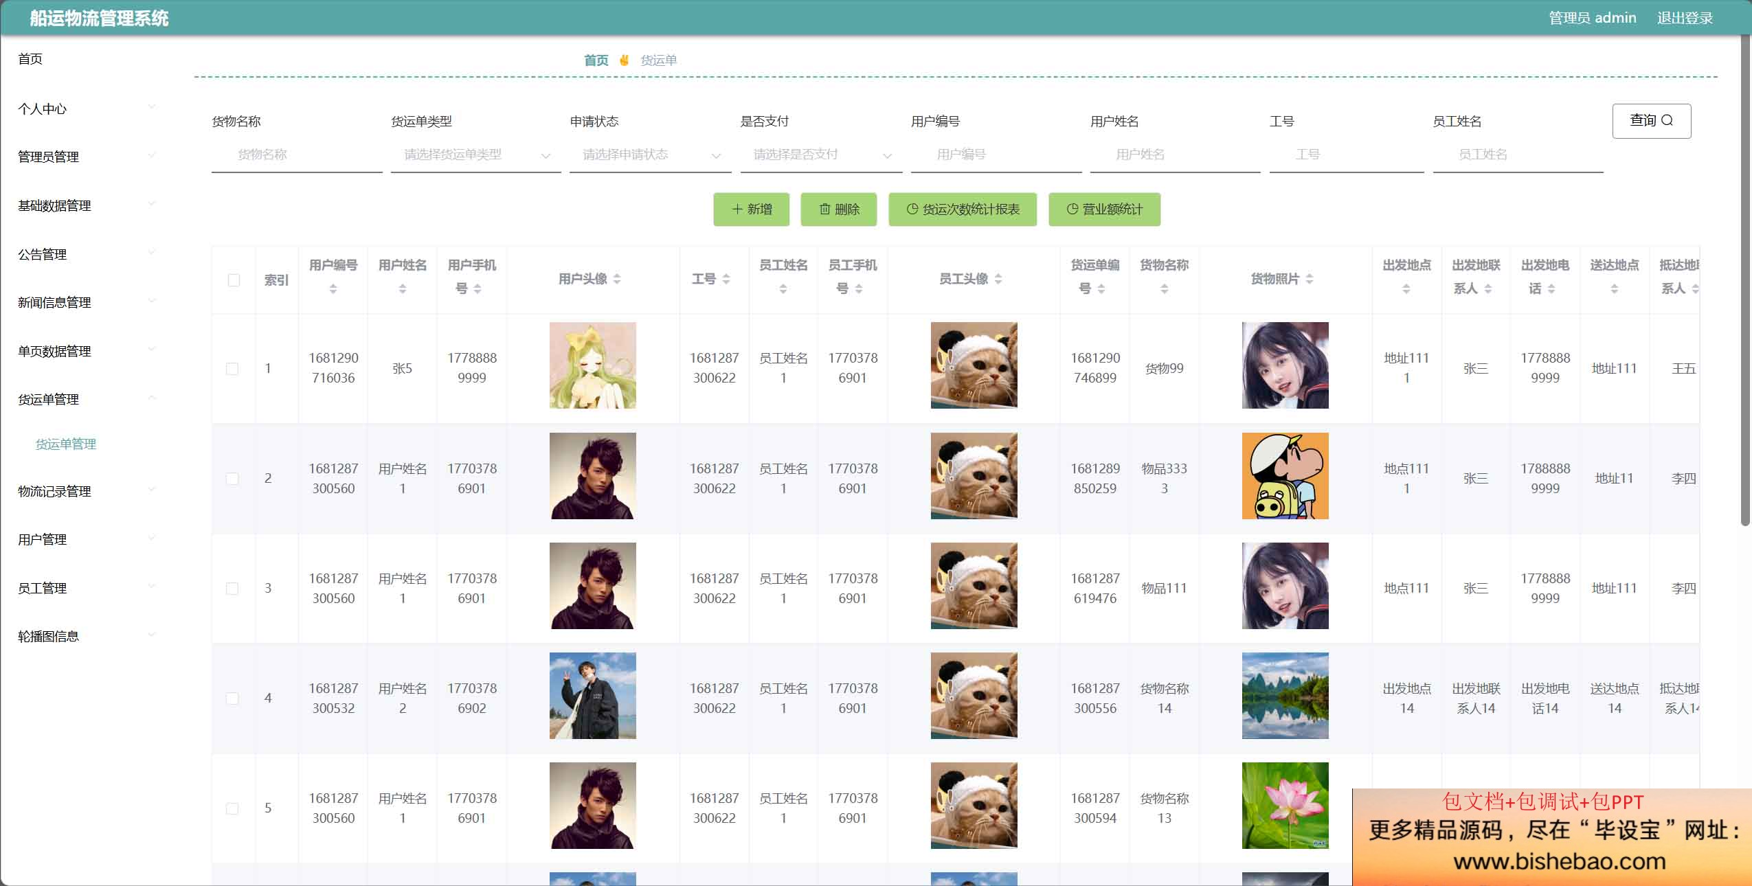Expand the 管理员管理 sidebar menu
Viewport: 1752px width, 886px height.
coord(87,157)
